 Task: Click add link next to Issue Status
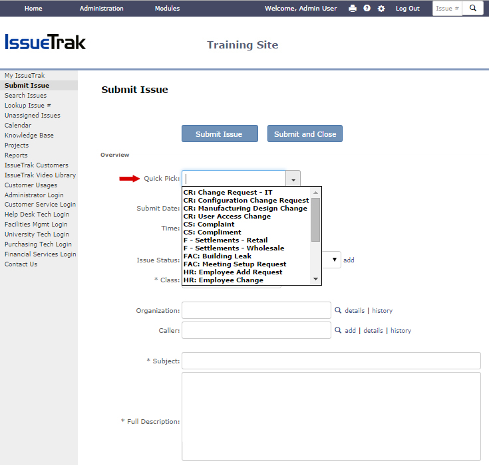tap(349, 260)
